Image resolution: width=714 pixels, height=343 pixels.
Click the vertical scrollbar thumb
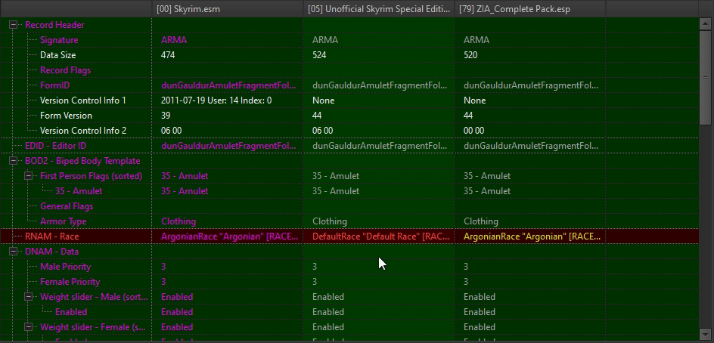coord(705,76)
